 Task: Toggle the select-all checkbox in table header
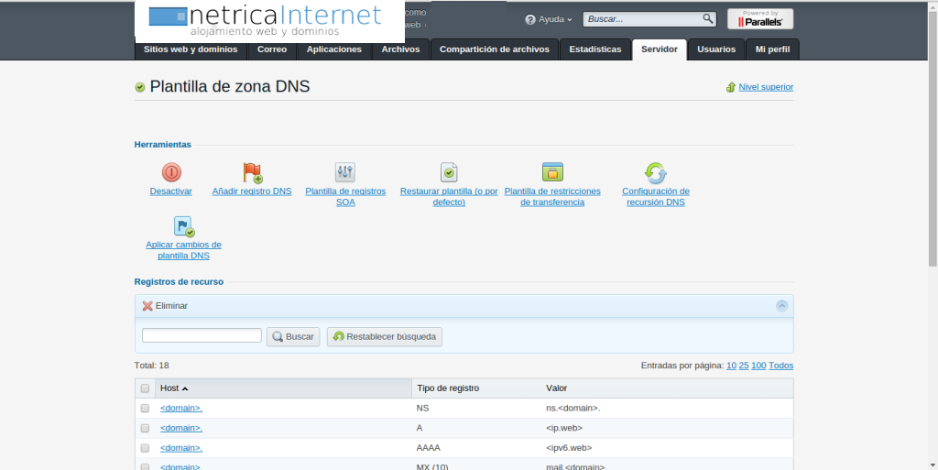(x=145, y=388)
